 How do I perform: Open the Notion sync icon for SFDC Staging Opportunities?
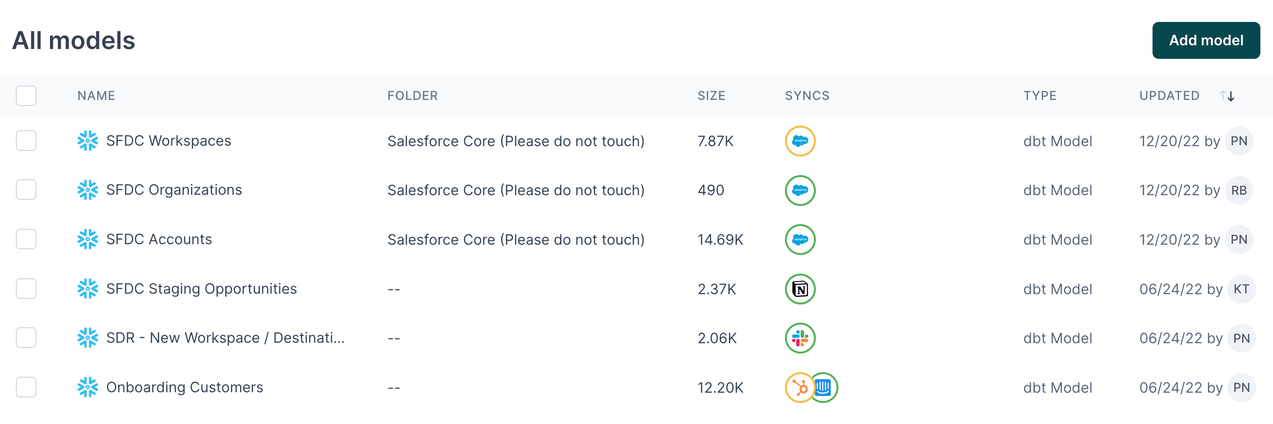(x=799, y=289)
